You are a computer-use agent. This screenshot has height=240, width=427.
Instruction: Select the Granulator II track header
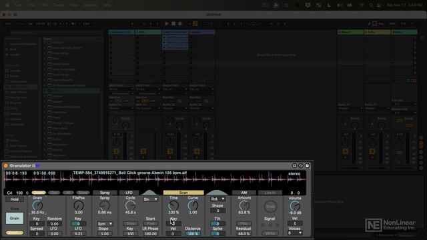121,32
